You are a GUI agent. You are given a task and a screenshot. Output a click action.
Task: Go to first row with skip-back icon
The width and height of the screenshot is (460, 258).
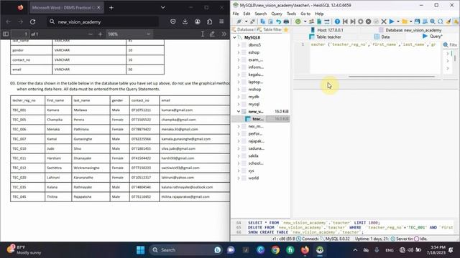coord(345,21)
